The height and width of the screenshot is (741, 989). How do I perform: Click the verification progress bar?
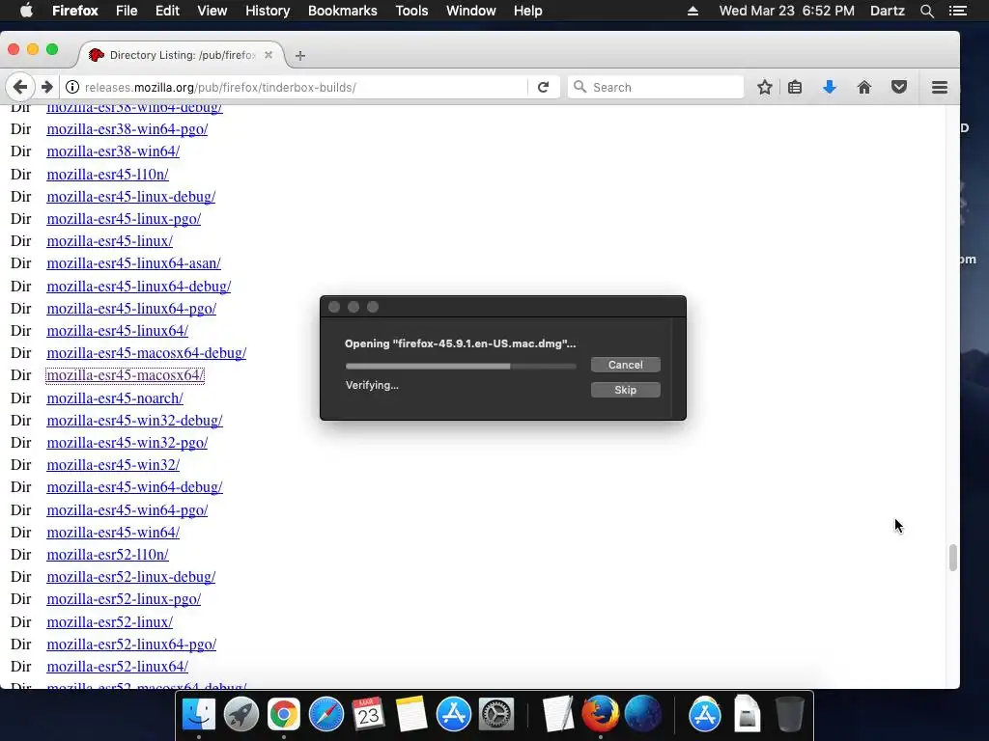tap(461, 366)
